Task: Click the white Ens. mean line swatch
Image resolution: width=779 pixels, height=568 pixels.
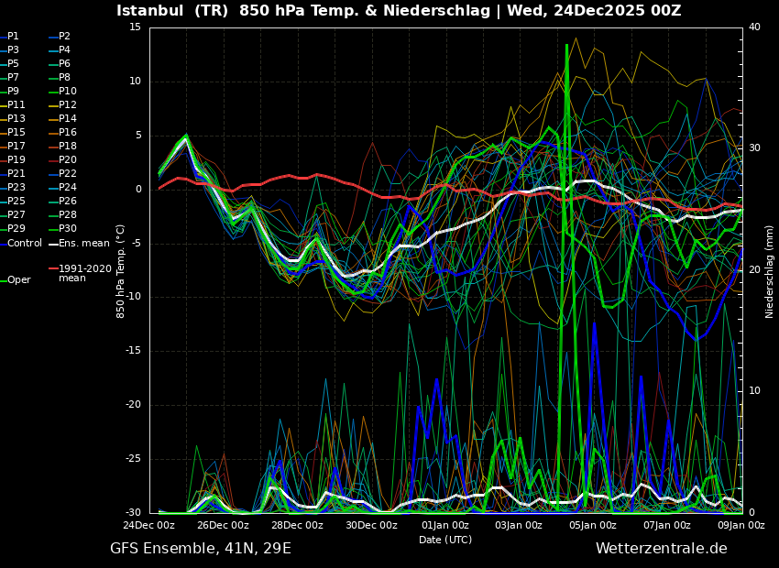Action: pyautogui.click(x=53, y=245)
